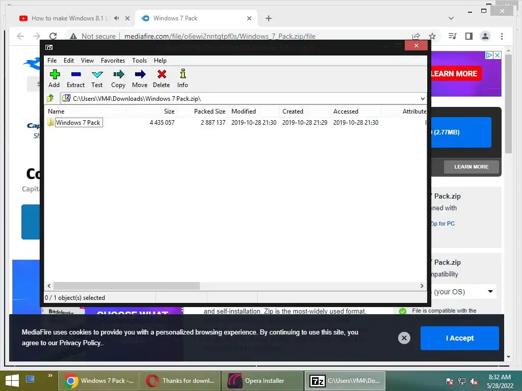Click the Add toolbar icon in 7-Zip
The height and width of the screenshot is (391, 522).
(x=54, y=78)
